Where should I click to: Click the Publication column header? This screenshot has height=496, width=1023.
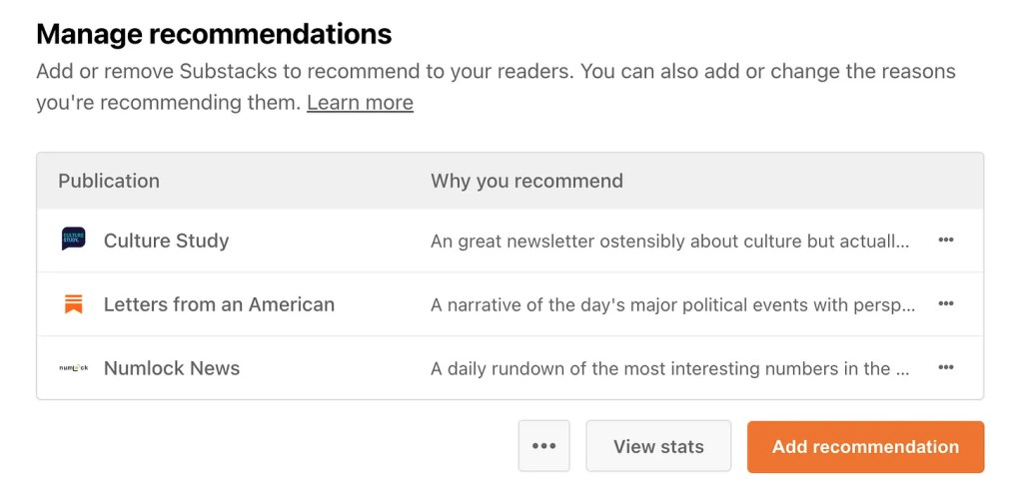click(x=109, y=181)
